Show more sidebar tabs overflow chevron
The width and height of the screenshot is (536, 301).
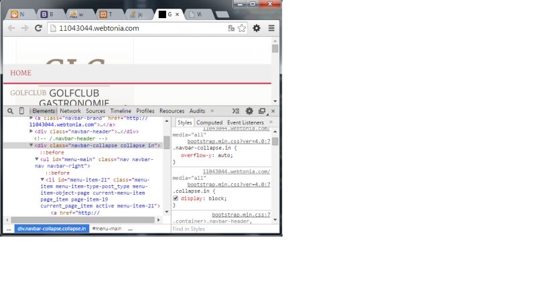tap(271, 122)
